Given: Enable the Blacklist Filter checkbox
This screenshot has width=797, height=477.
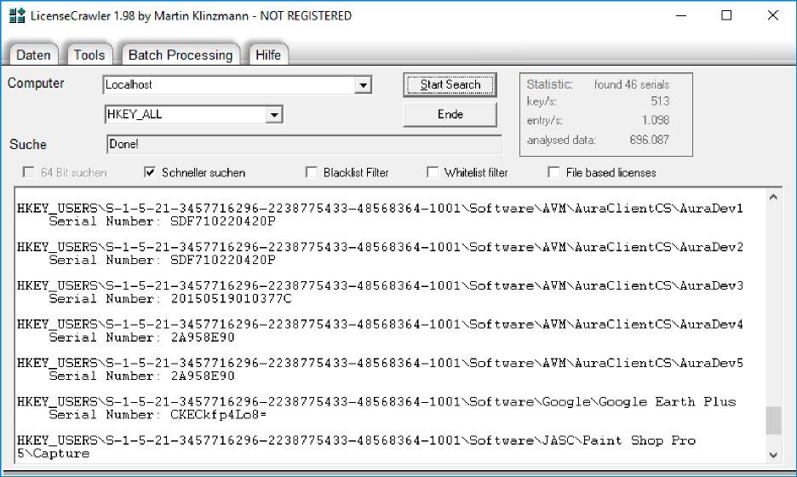Looking at the screenshot, I should pyautogui.click(x=311, y=172).
